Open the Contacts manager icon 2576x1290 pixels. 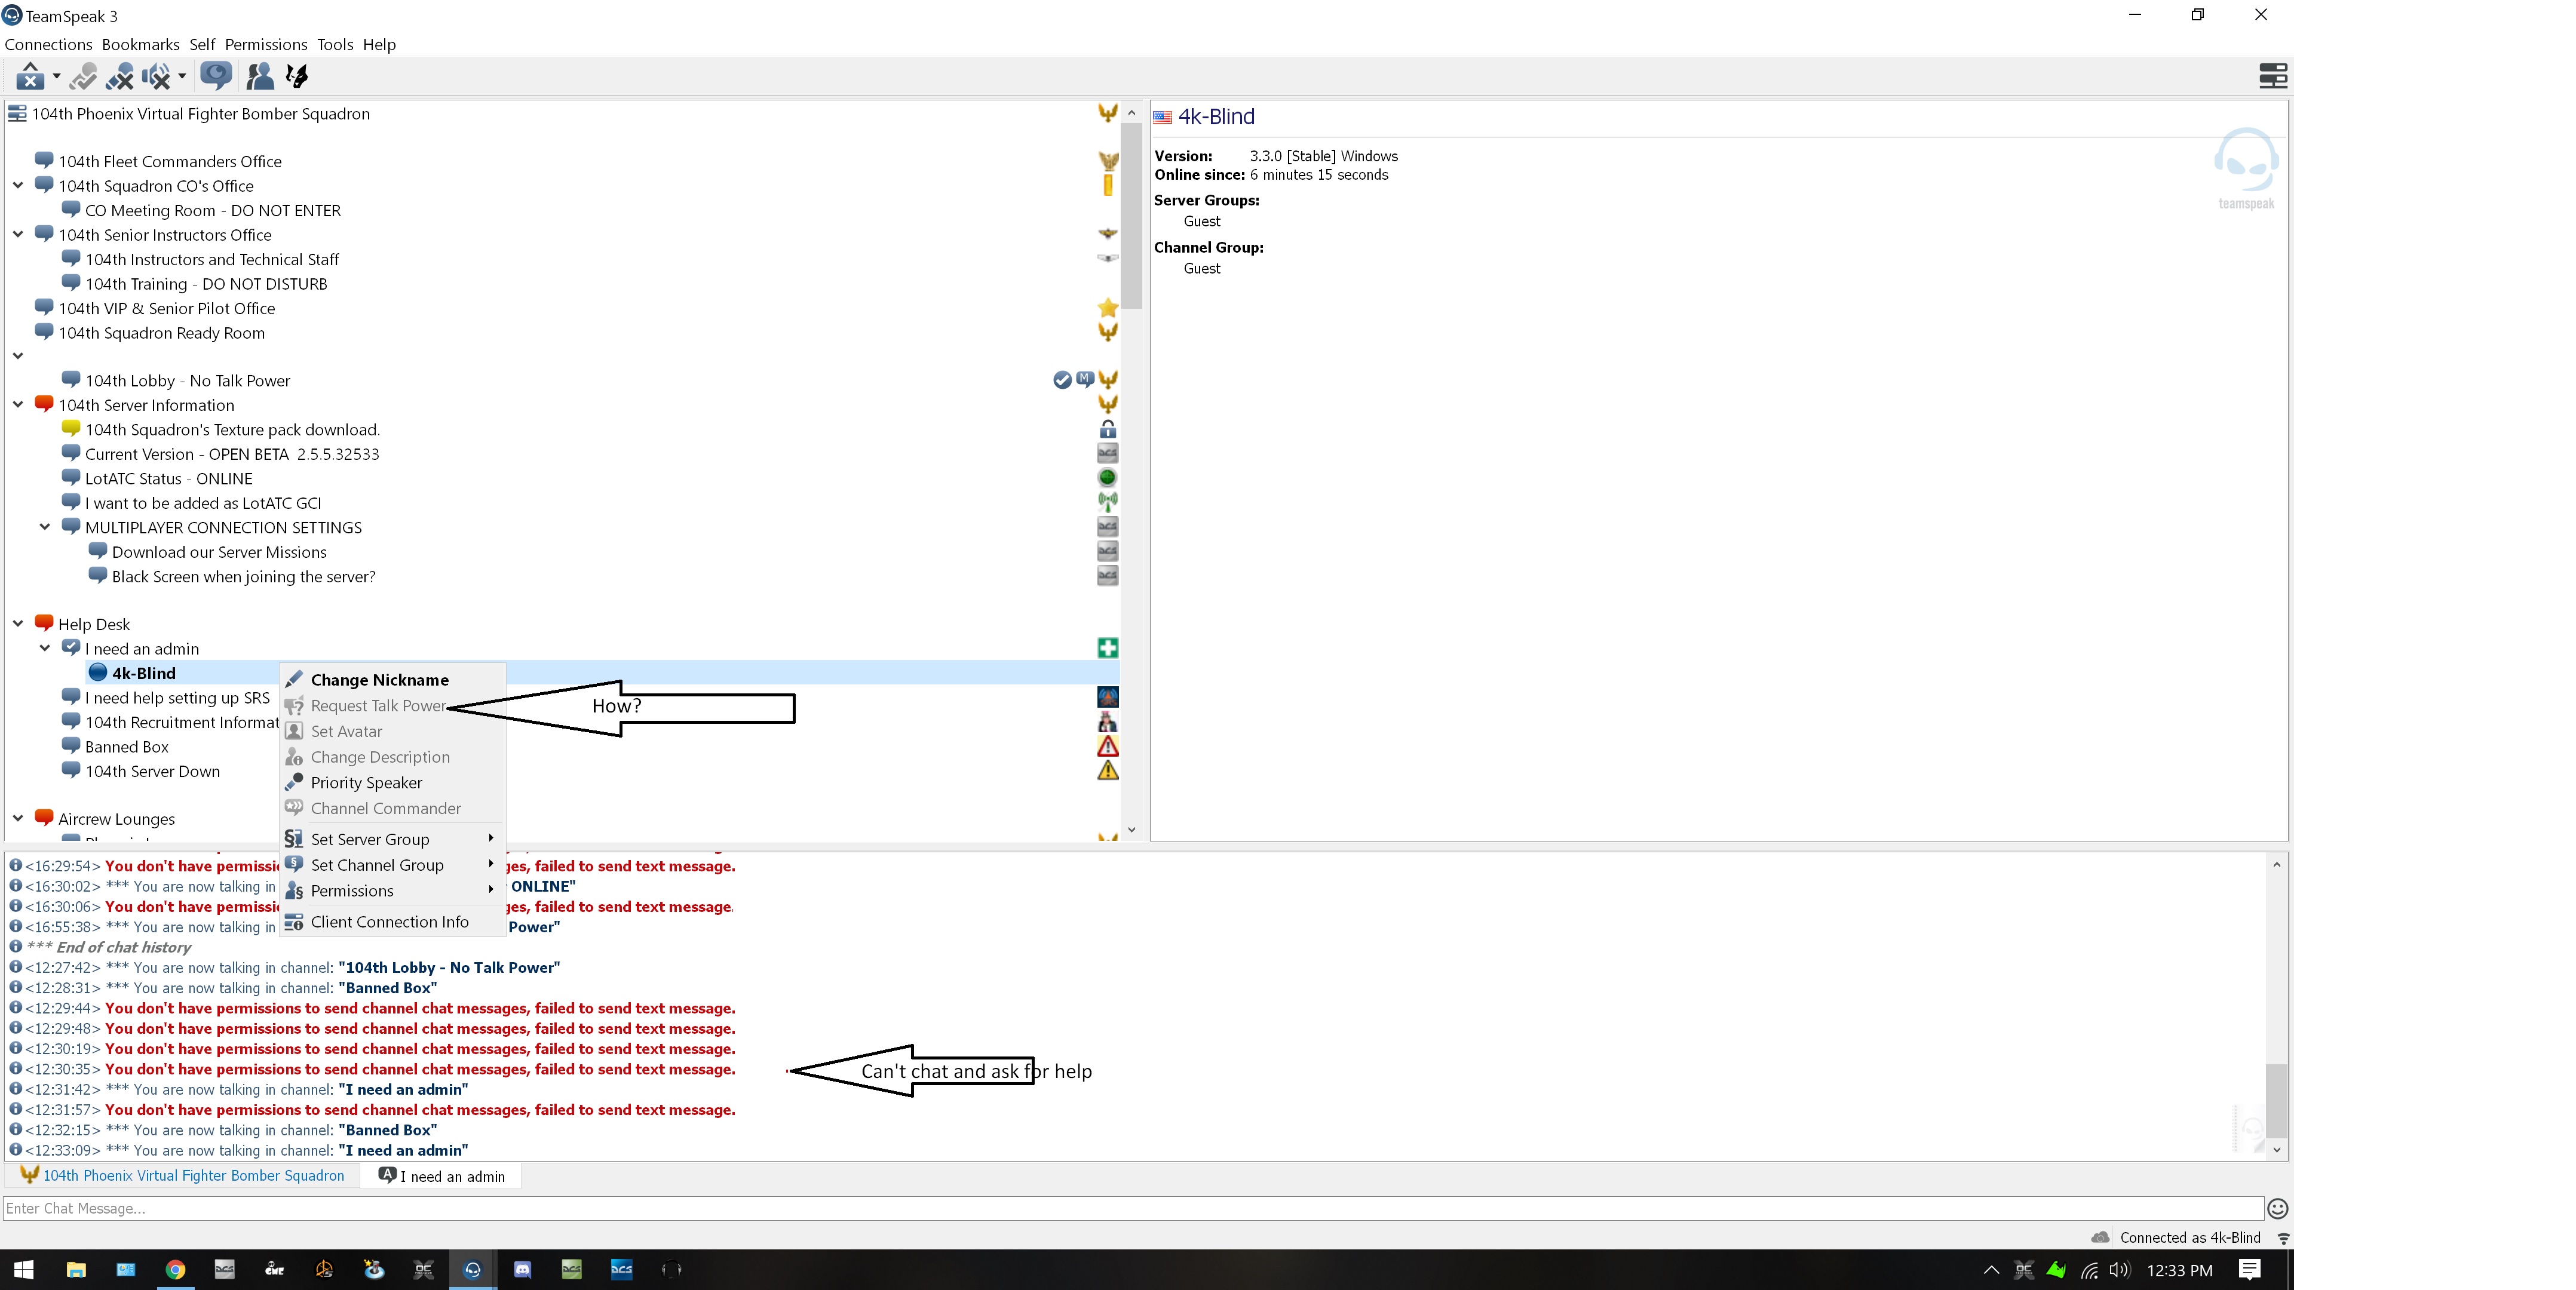click(260, 76)
